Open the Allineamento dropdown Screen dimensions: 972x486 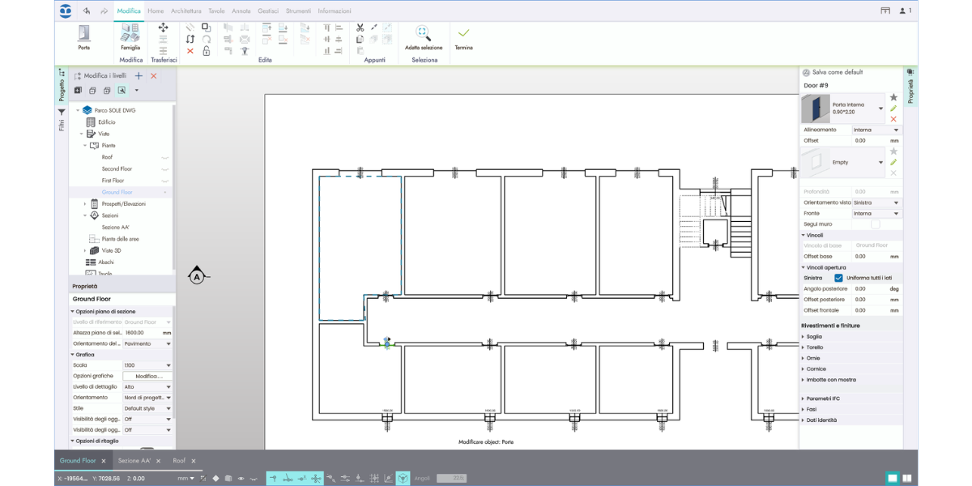coord(876,130)
